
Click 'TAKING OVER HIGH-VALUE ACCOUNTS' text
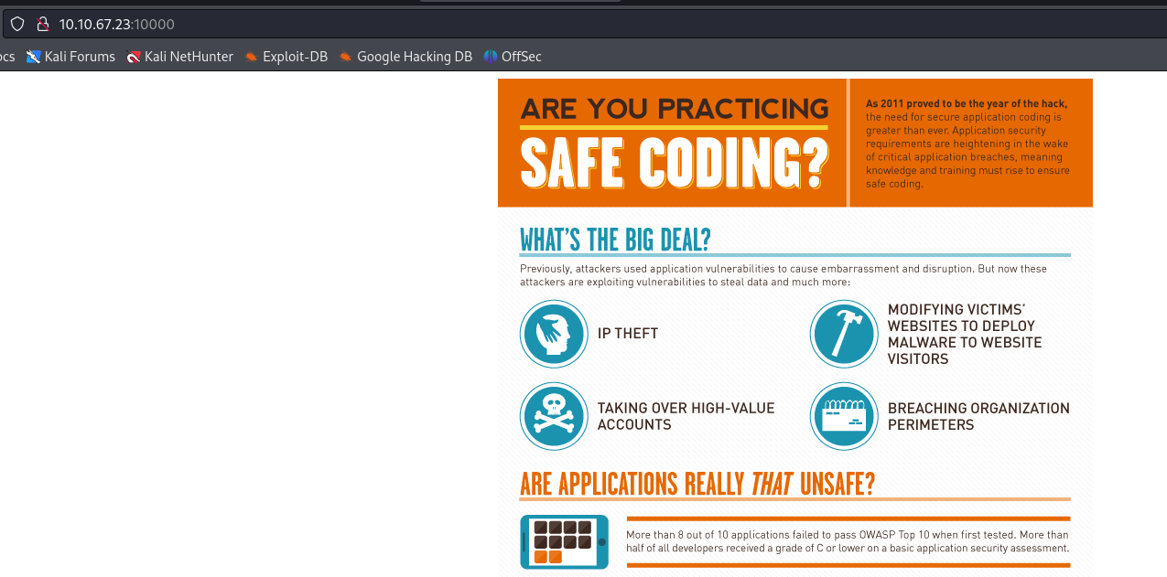pos(686,416)
